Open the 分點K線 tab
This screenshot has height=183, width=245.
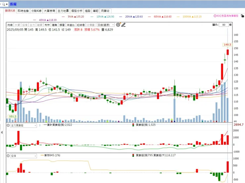click(36, 11)
